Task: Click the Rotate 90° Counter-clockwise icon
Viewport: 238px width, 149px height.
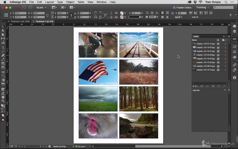Action: tap(100, 13)
